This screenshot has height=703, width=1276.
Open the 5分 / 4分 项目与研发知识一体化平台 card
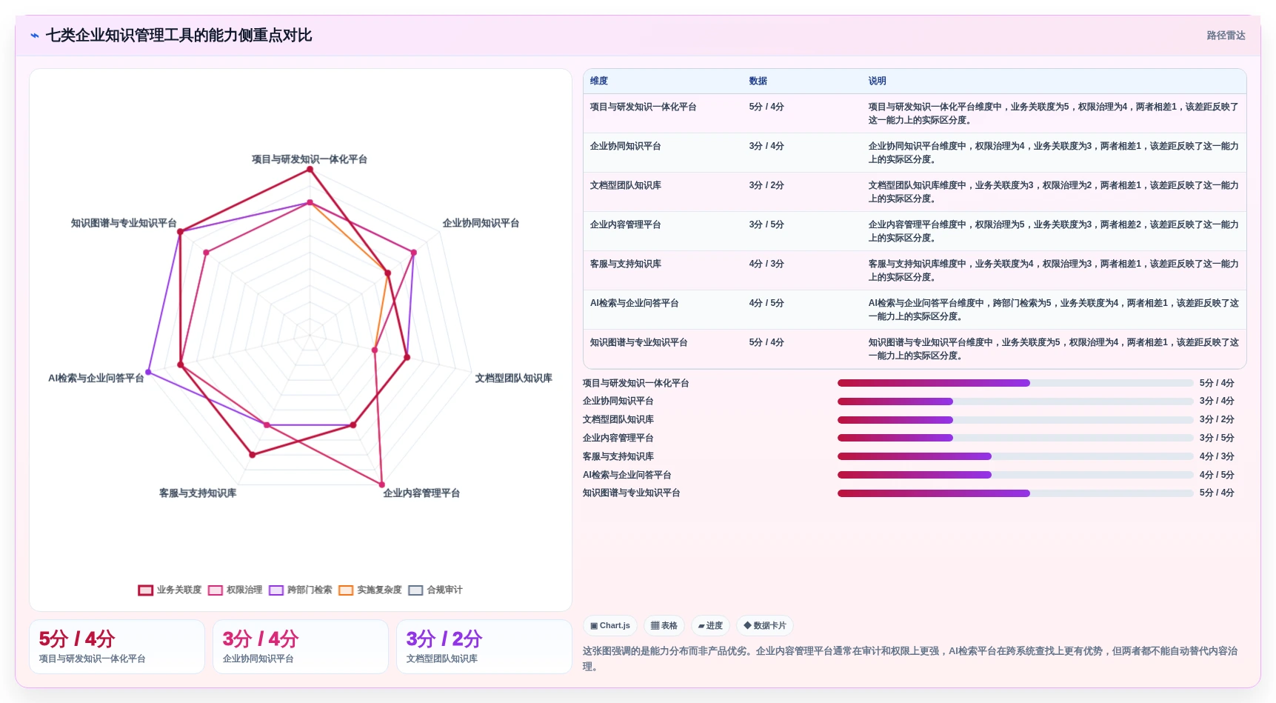[117, 647]
